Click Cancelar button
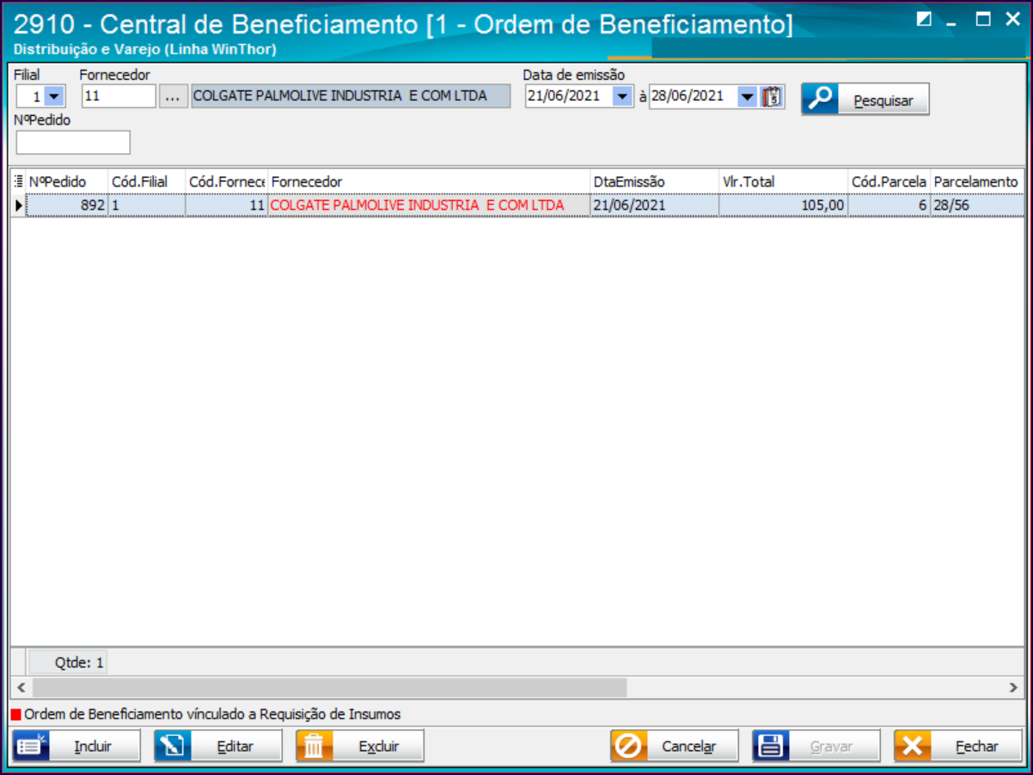The height and width of the screenshot is (775, 1033). pos(675,747)
